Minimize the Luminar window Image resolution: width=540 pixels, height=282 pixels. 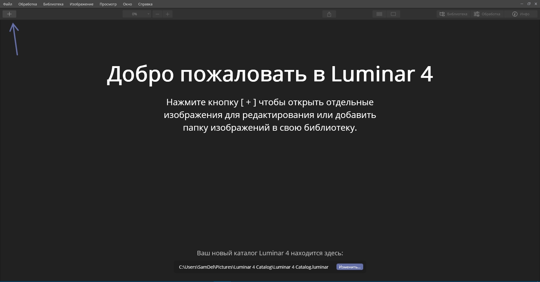tap(522, 4)
